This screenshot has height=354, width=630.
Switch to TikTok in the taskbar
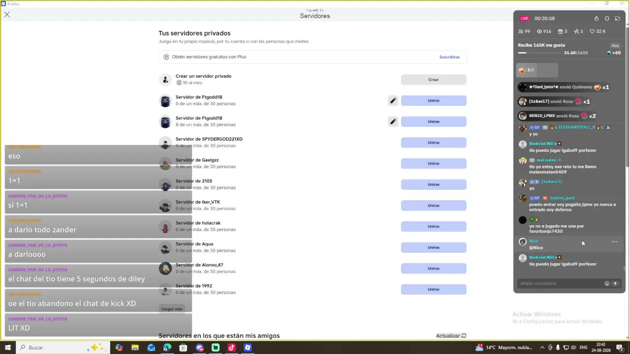tap(232, 348)
